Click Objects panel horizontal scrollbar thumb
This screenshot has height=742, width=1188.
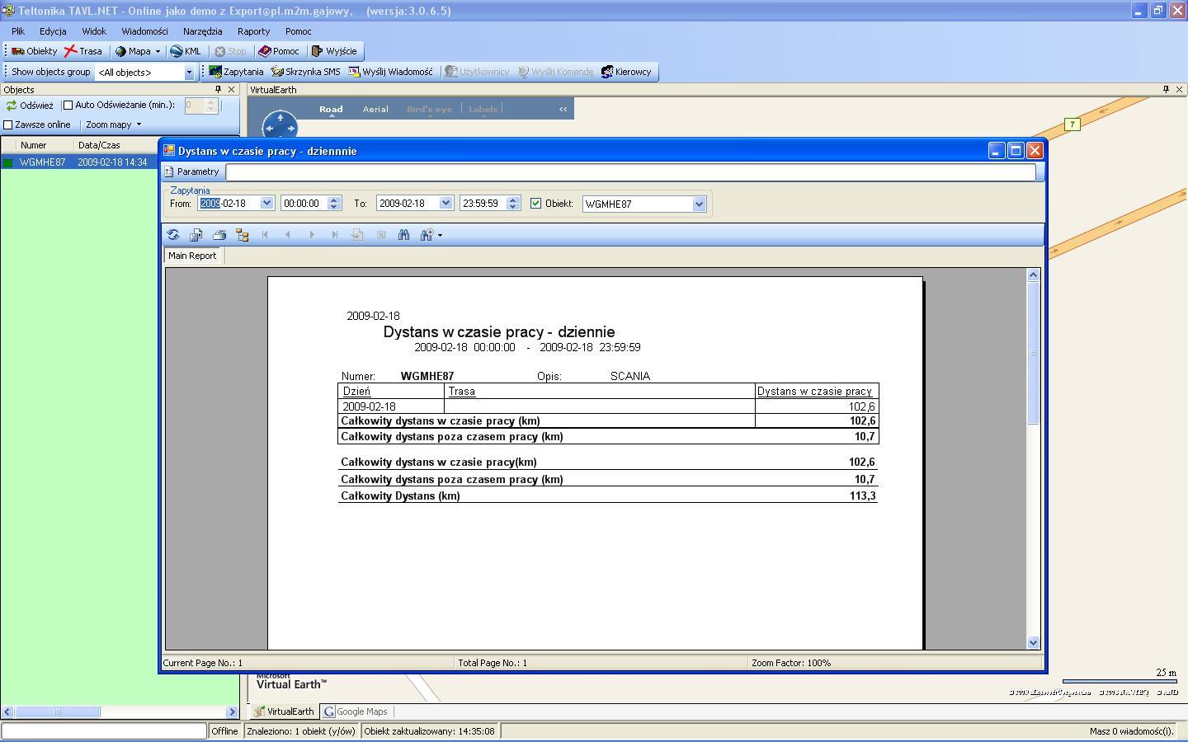(58, 711)
